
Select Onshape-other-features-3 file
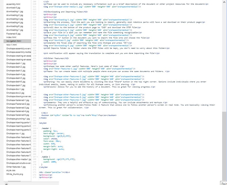tap(18, 141)
